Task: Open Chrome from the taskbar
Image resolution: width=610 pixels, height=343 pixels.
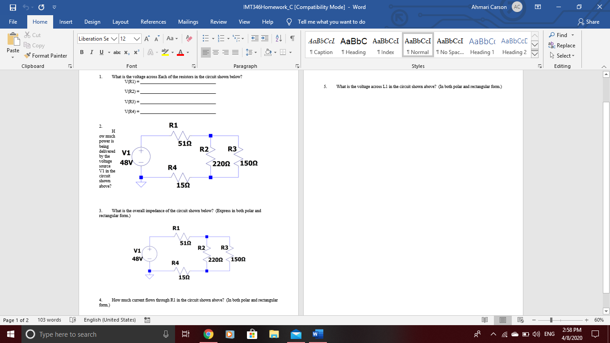Action: coord(209,334)
